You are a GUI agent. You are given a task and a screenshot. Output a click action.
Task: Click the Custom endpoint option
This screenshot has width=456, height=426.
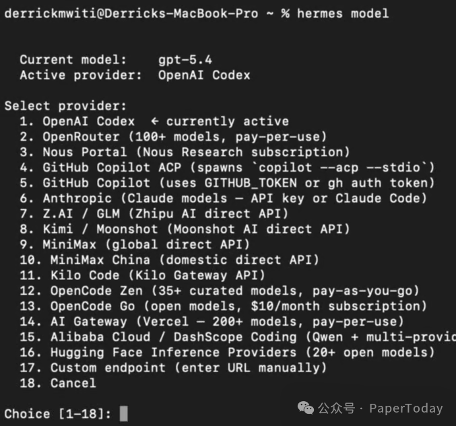(188, 367)
